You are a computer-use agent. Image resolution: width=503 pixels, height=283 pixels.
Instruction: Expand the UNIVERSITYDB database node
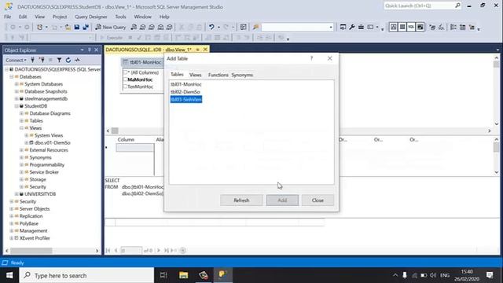17,194
